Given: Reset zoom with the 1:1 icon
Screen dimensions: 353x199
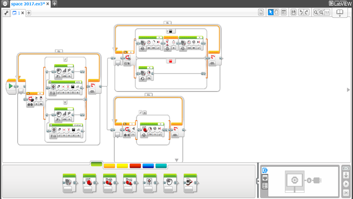Looking at the screenshot, I should pyautogui.click(x=327, y=12).
